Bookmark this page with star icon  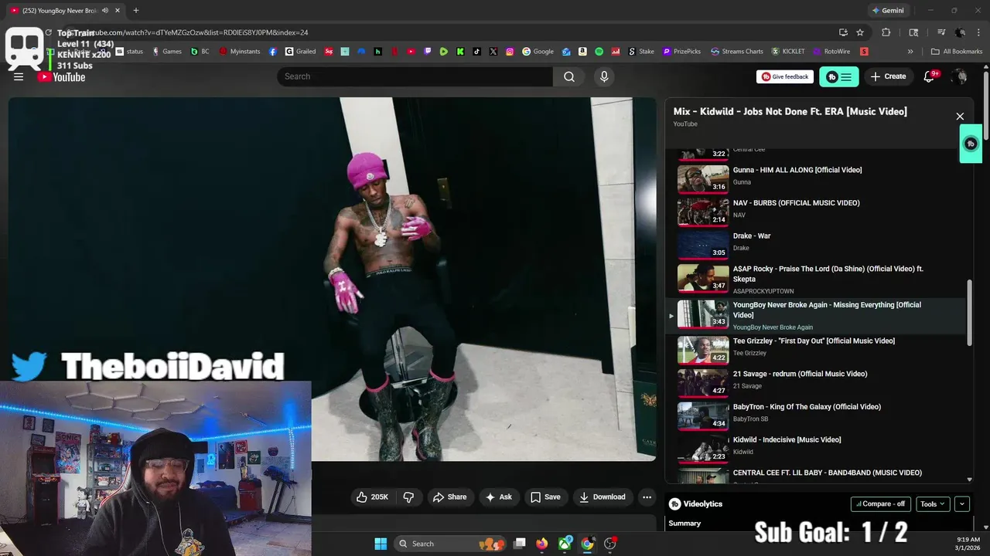860,32
